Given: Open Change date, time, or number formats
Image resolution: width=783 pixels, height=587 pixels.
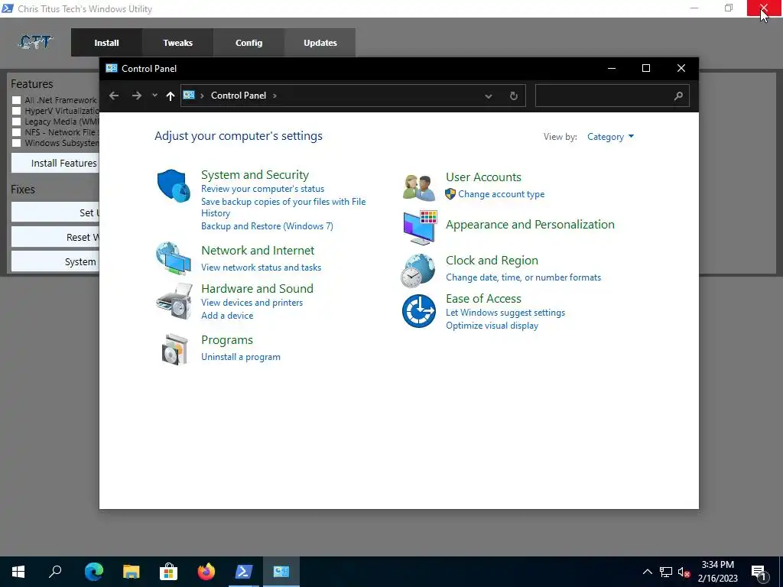Looking at the screenshot, I should click(x=523, y=277).
